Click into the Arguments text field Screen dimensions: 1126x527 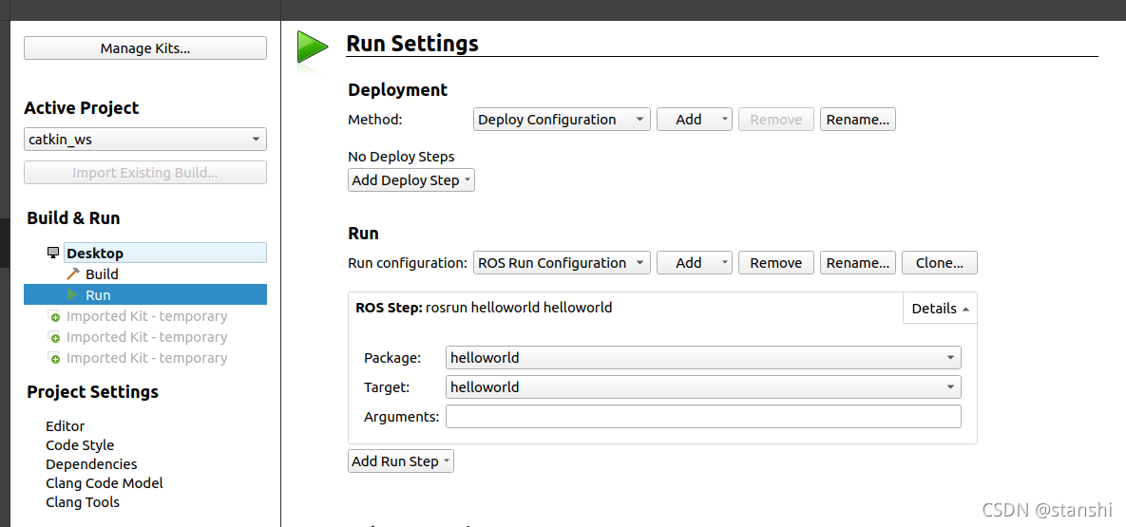pyautogui.click(x=702, y=417)
